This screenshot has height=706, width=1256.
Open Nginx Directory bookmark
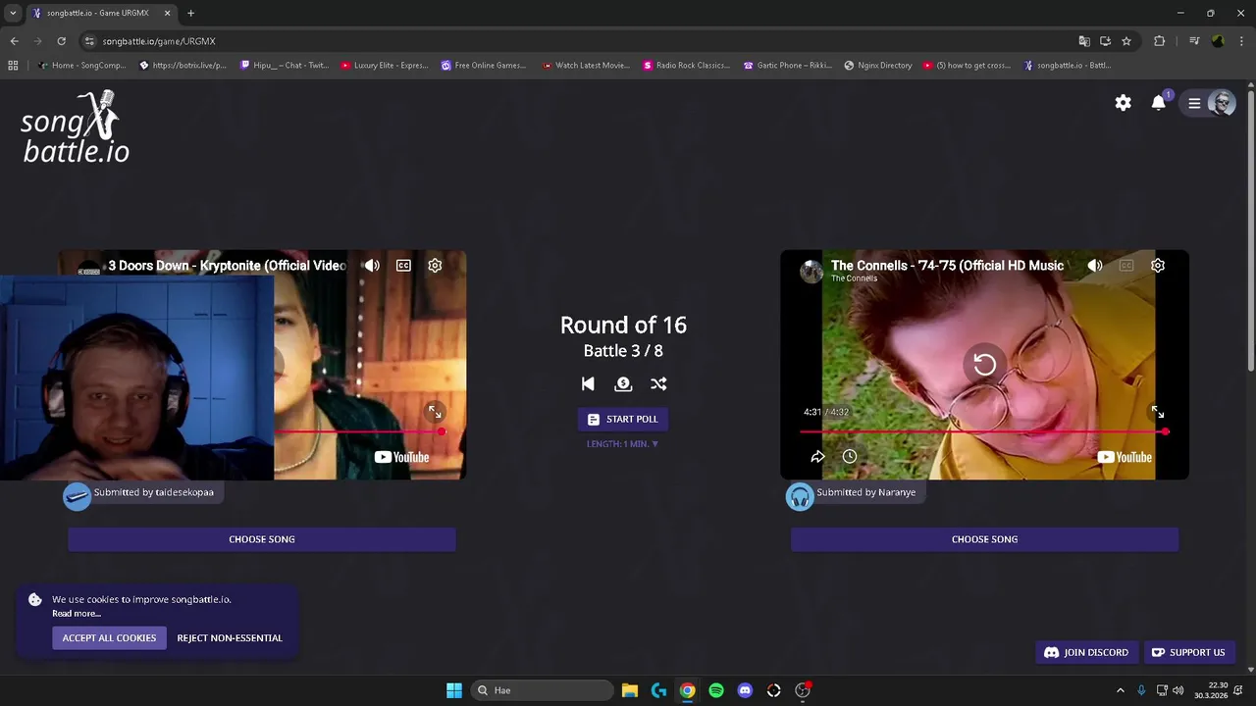878,66
